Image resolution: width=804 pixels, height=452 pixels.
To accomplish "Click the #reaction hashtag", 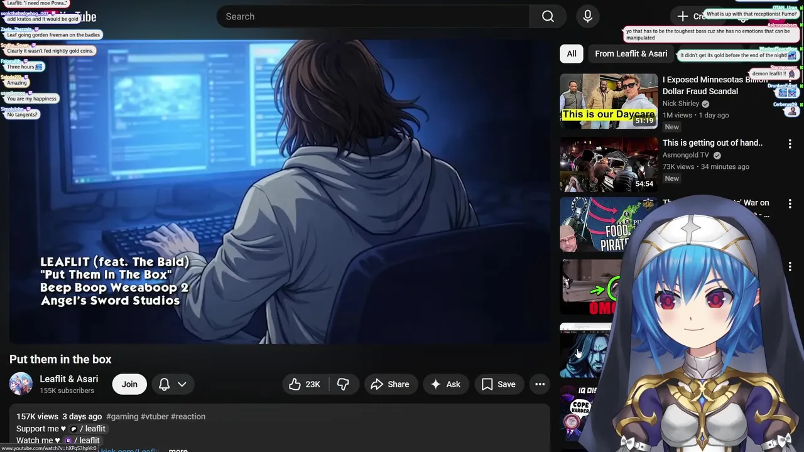I will (188, 416).
